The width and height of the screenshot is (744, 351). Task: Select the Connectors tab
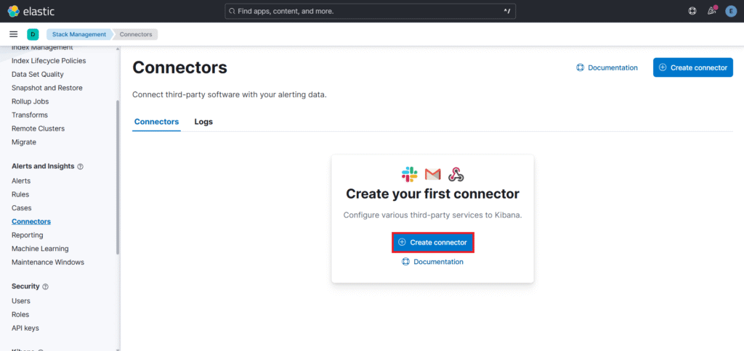point(157,122)
